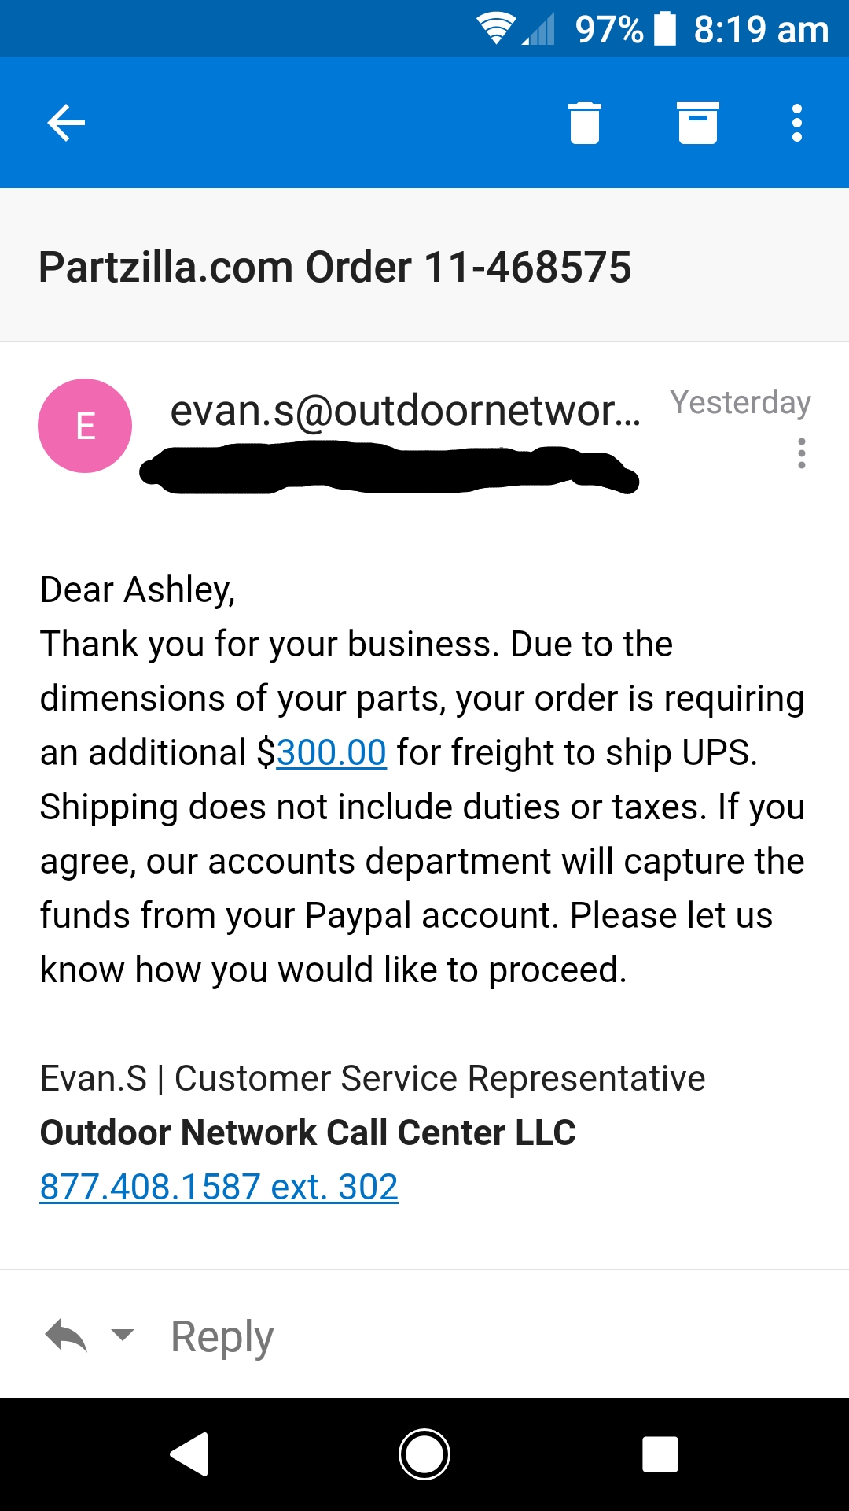Tap the back arrow to leave email
Viewport: 849px width, 1511px height.
pyautogui.click(x=66, y=123)
